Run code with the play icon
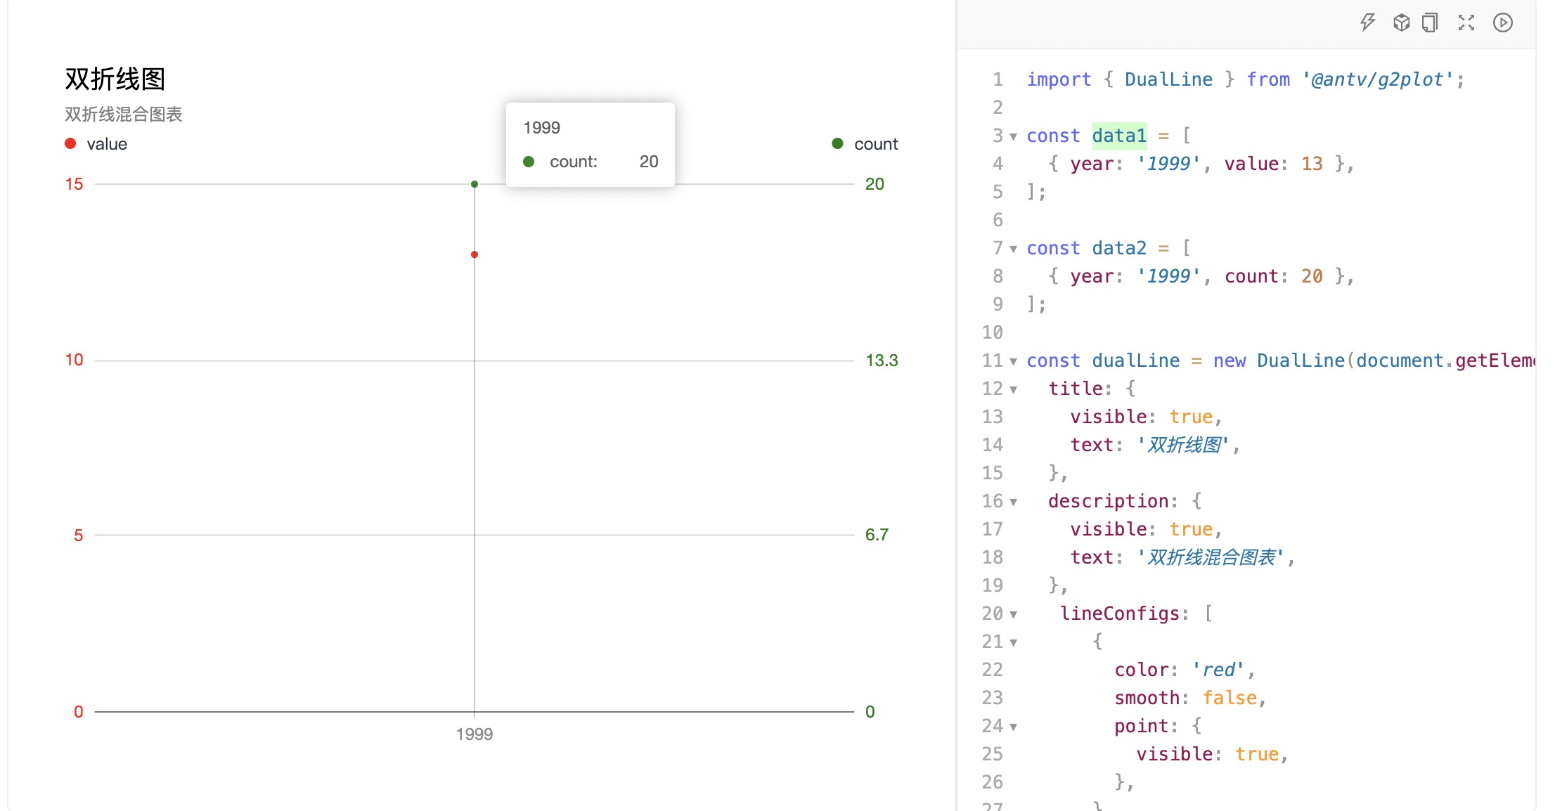1555x811 pixels. (1503, 22)
